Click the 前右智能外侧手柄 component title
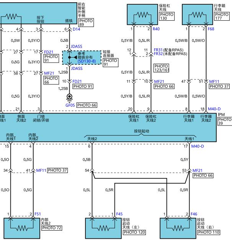 pos(82,10)
